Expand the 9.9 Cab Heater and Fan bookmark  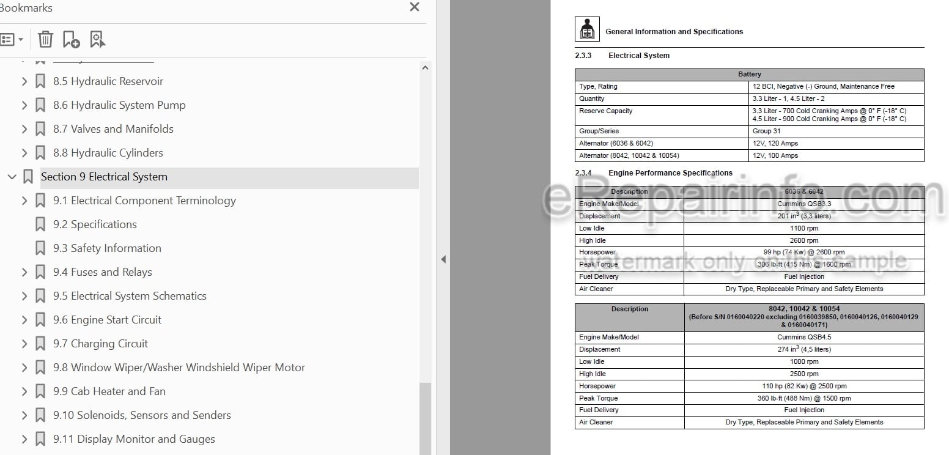click(24, 391)
